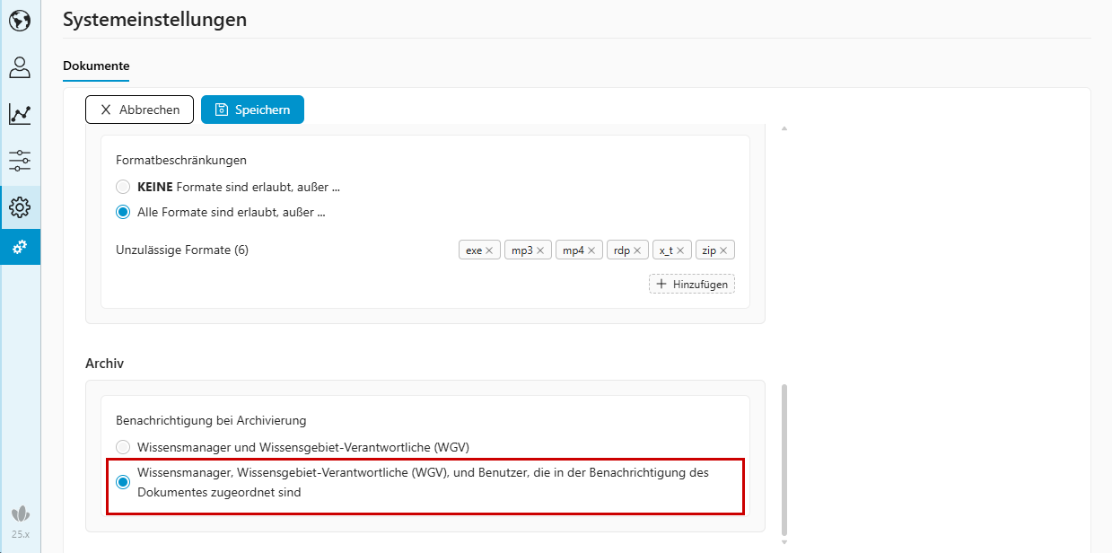Save settings with the Speichern button
Screen dimensions: 1112x553
tap(252, 110)
